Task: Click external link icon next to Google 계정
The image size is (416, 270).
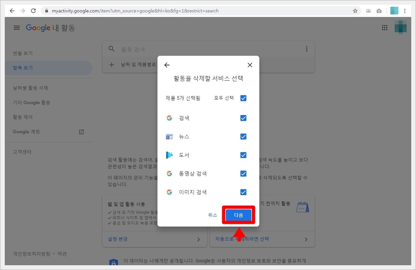Action: tap(81, 132)
